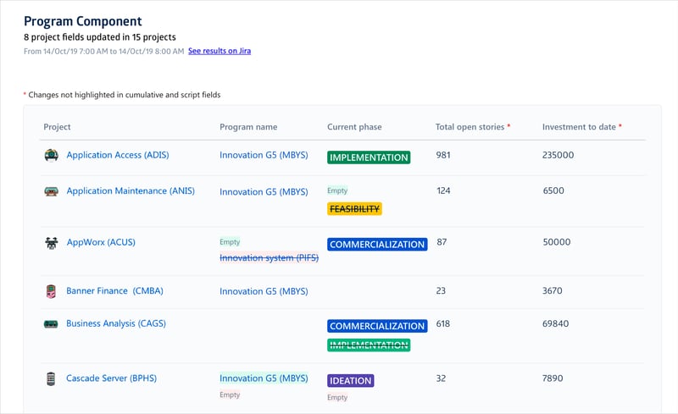Click investment value 6500

tap(553, 190)
